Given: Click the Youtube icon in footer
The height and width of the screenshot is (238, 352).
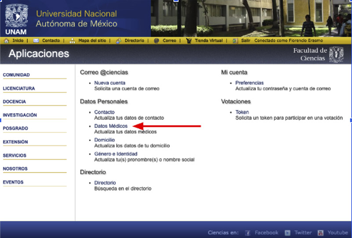Looking at the screenshot, I should (321, 233).
